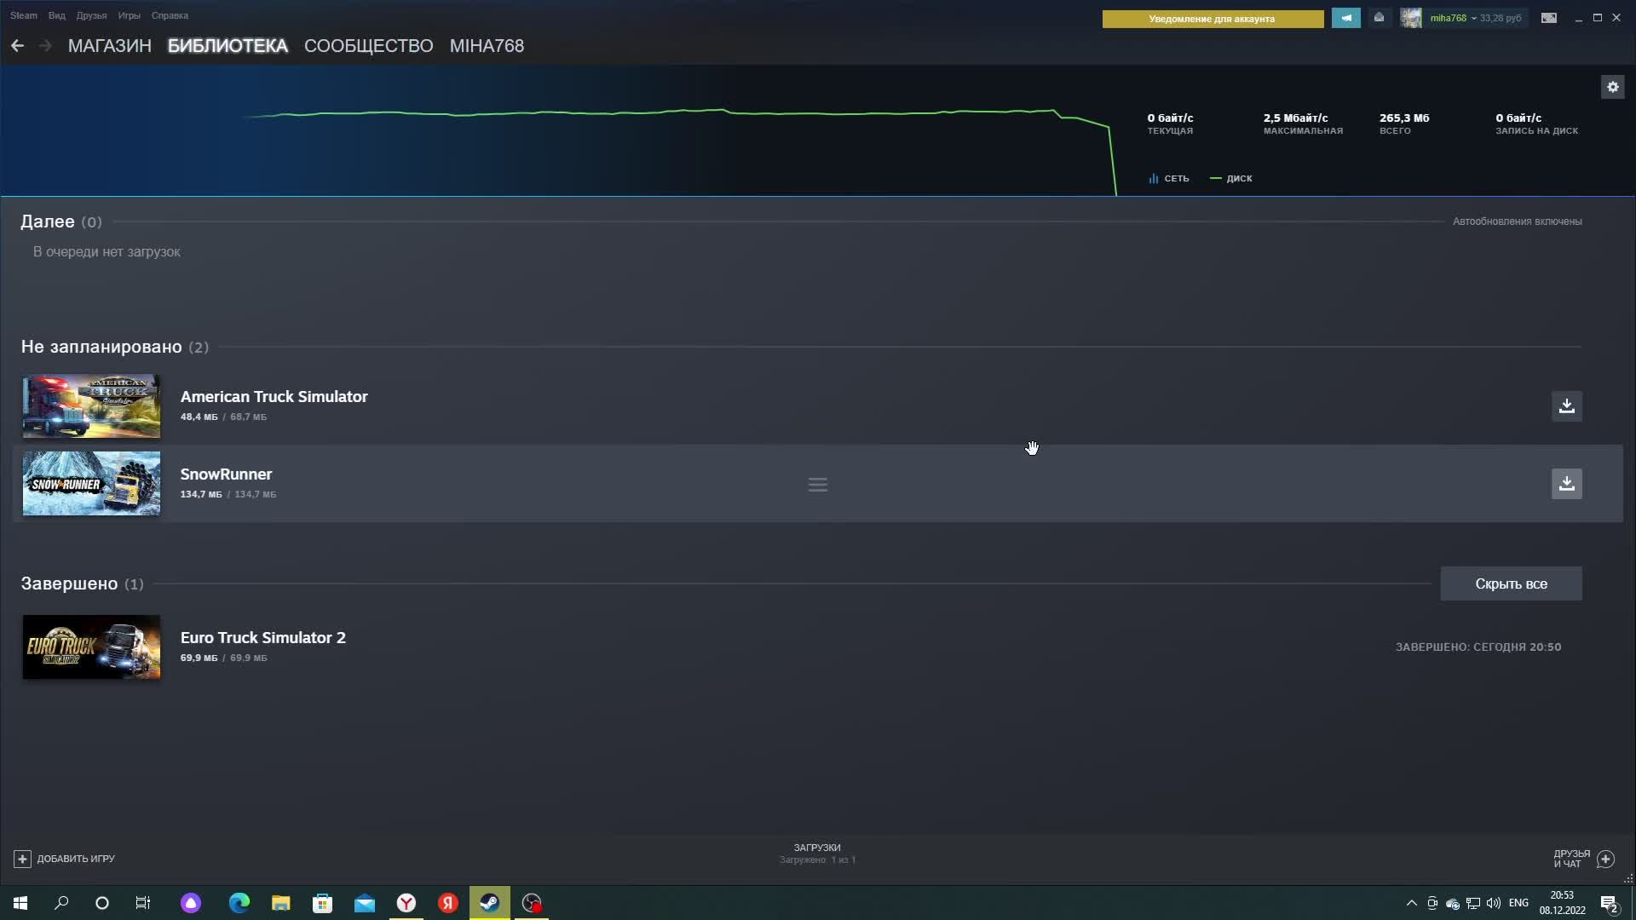
Task: Open the Игры menu
Action: pos(129,15)
